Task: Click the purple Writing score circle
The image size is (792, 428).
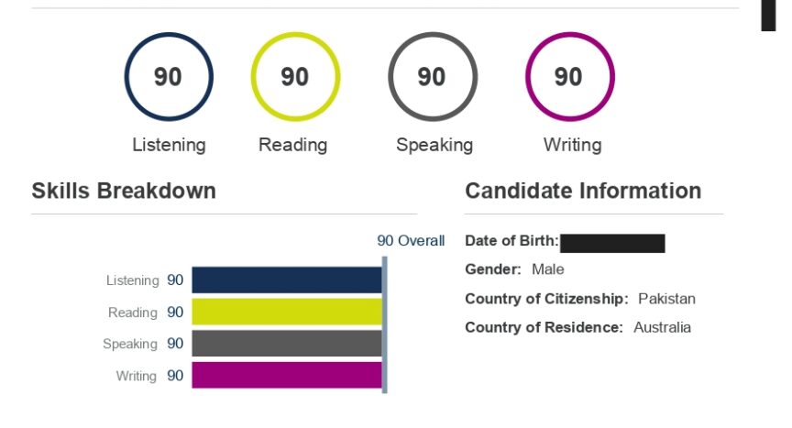Action: [570, 77]
